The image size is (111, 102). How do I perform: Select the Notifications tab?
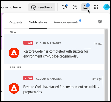(x=38, y=22)
